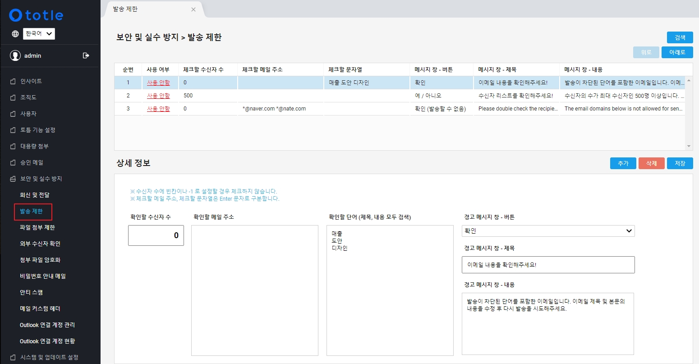Viewport: 699px width, 364px height.
Task: Click the 저장 button
Action: (x=680, y=163)
